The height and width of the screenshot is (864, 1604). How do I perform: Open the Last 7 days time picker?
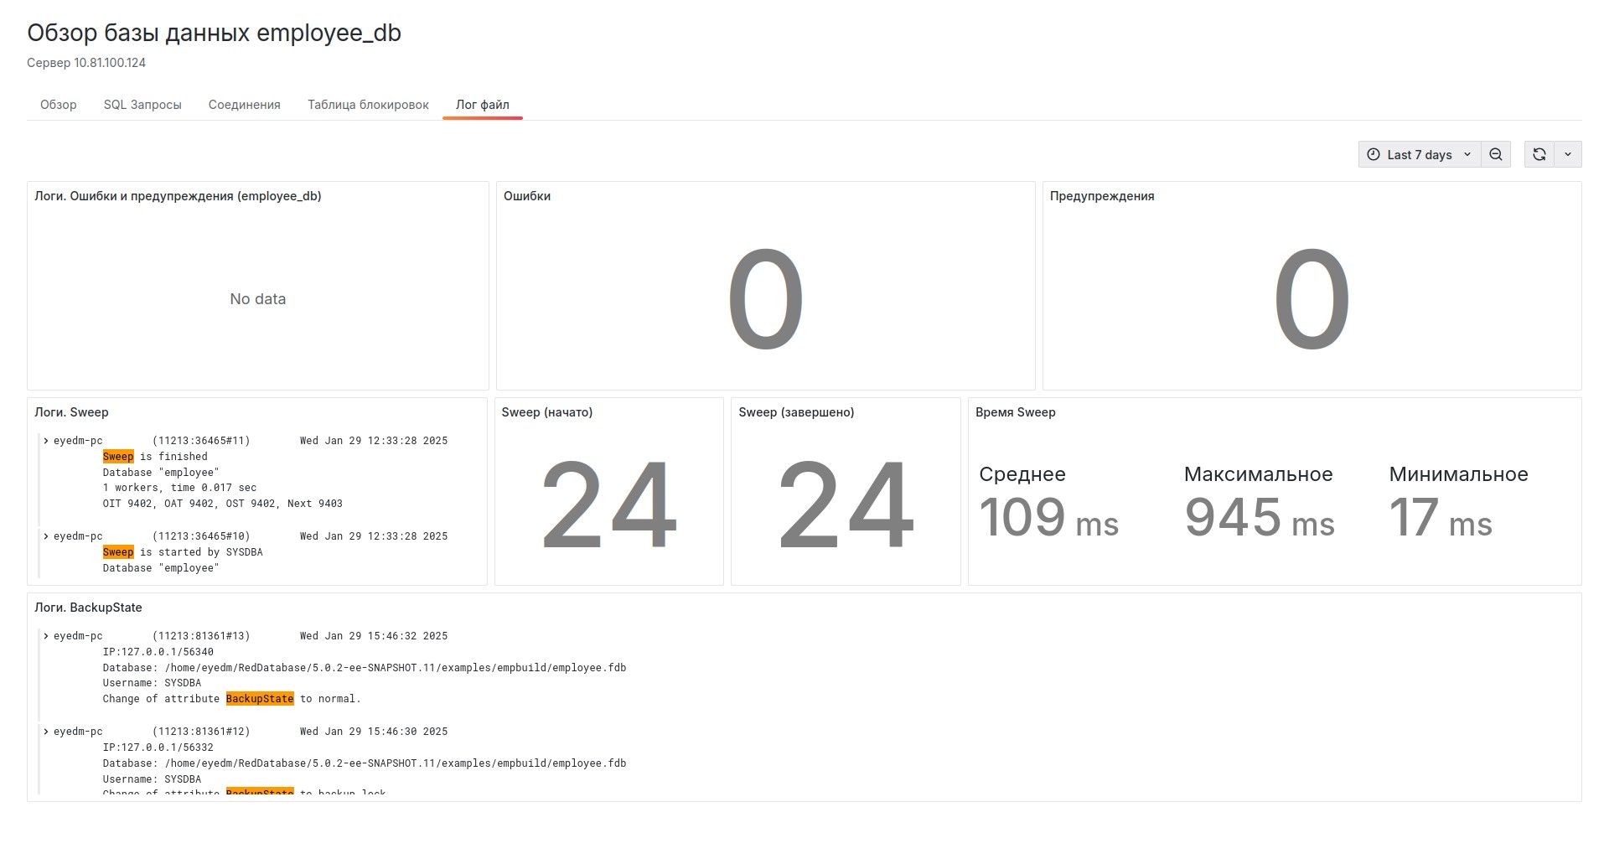(1419, 154)
